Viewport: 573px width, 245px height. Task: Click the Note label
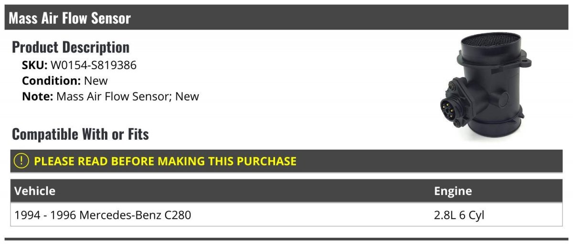pos(37,96)
